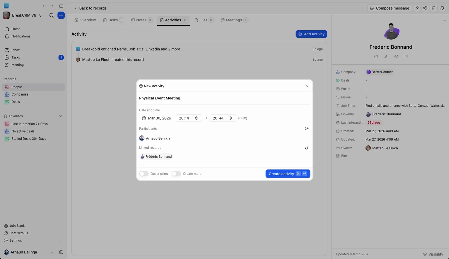Click the BetterContact company chip
449x259 pixels.
click(380, 72)
